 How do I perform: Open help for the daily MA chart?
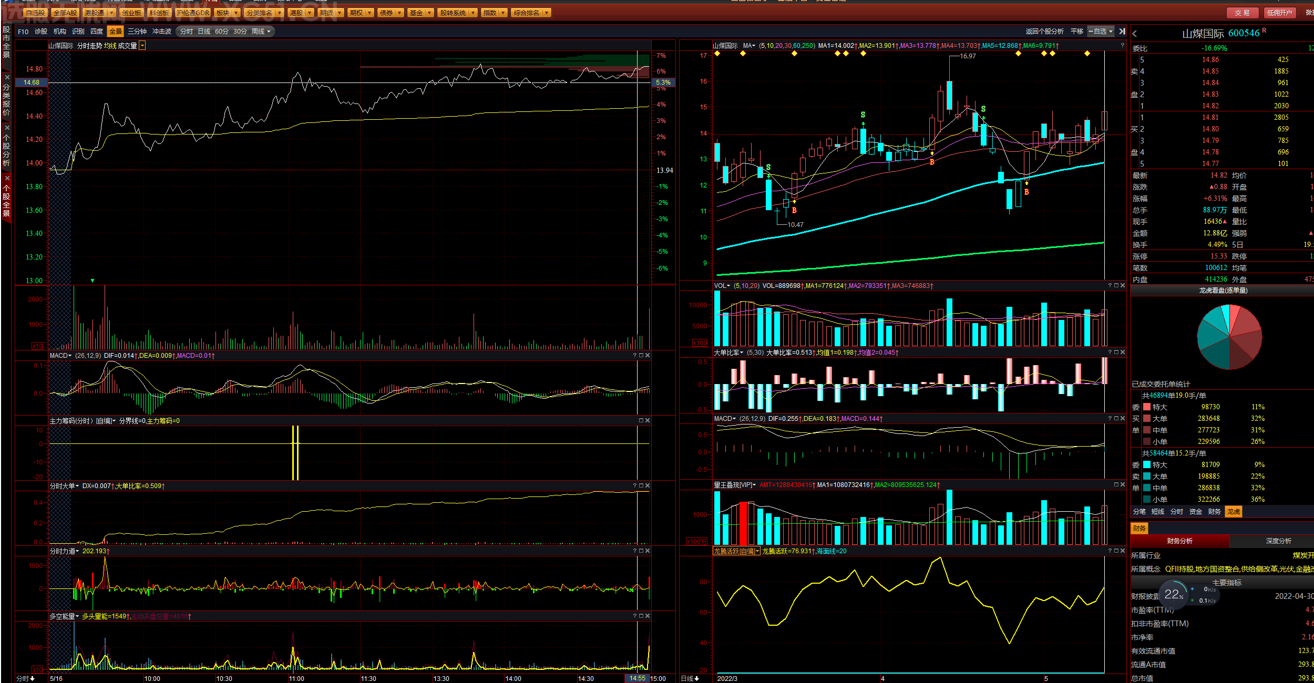coord(1123,46)
